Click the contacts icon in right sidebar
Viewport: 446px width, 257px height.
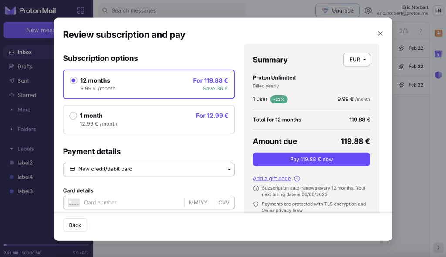[x=439, y=33]
